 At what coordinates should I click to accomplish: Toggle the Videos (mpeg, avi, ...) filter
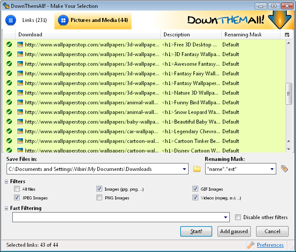point(196,198)
